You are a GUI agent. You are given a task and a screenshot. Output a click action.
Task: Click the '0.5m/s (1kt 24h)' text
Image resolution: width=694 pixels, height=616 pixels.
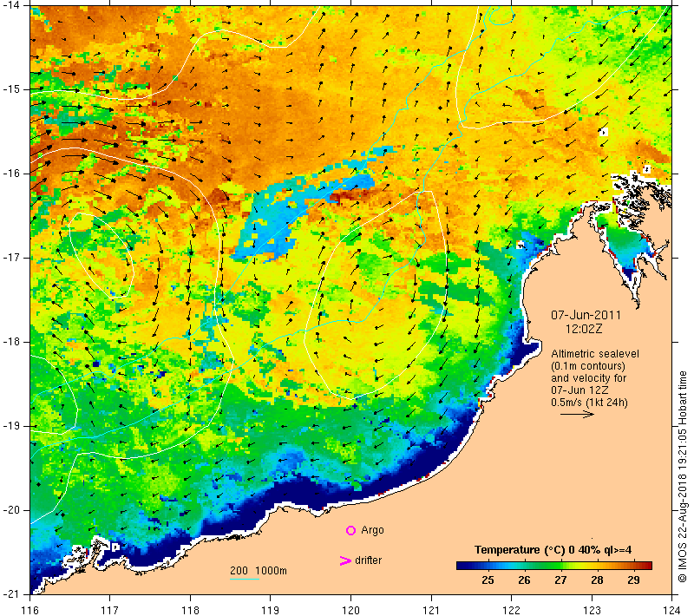click(x=589, y=403)
